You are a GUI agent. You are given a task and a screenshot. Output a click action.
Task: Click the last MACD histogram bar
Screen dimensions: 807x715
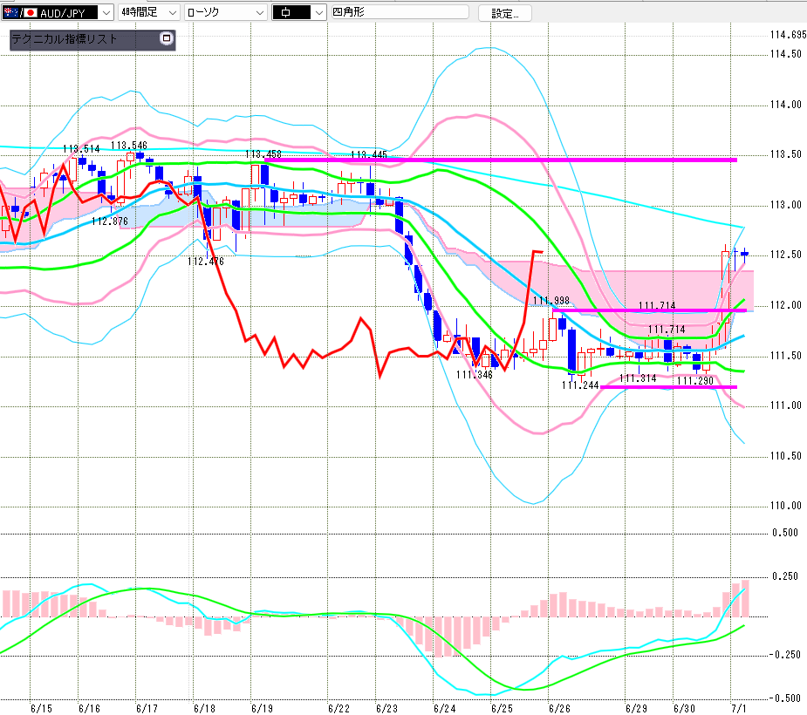tap(745, 598)
